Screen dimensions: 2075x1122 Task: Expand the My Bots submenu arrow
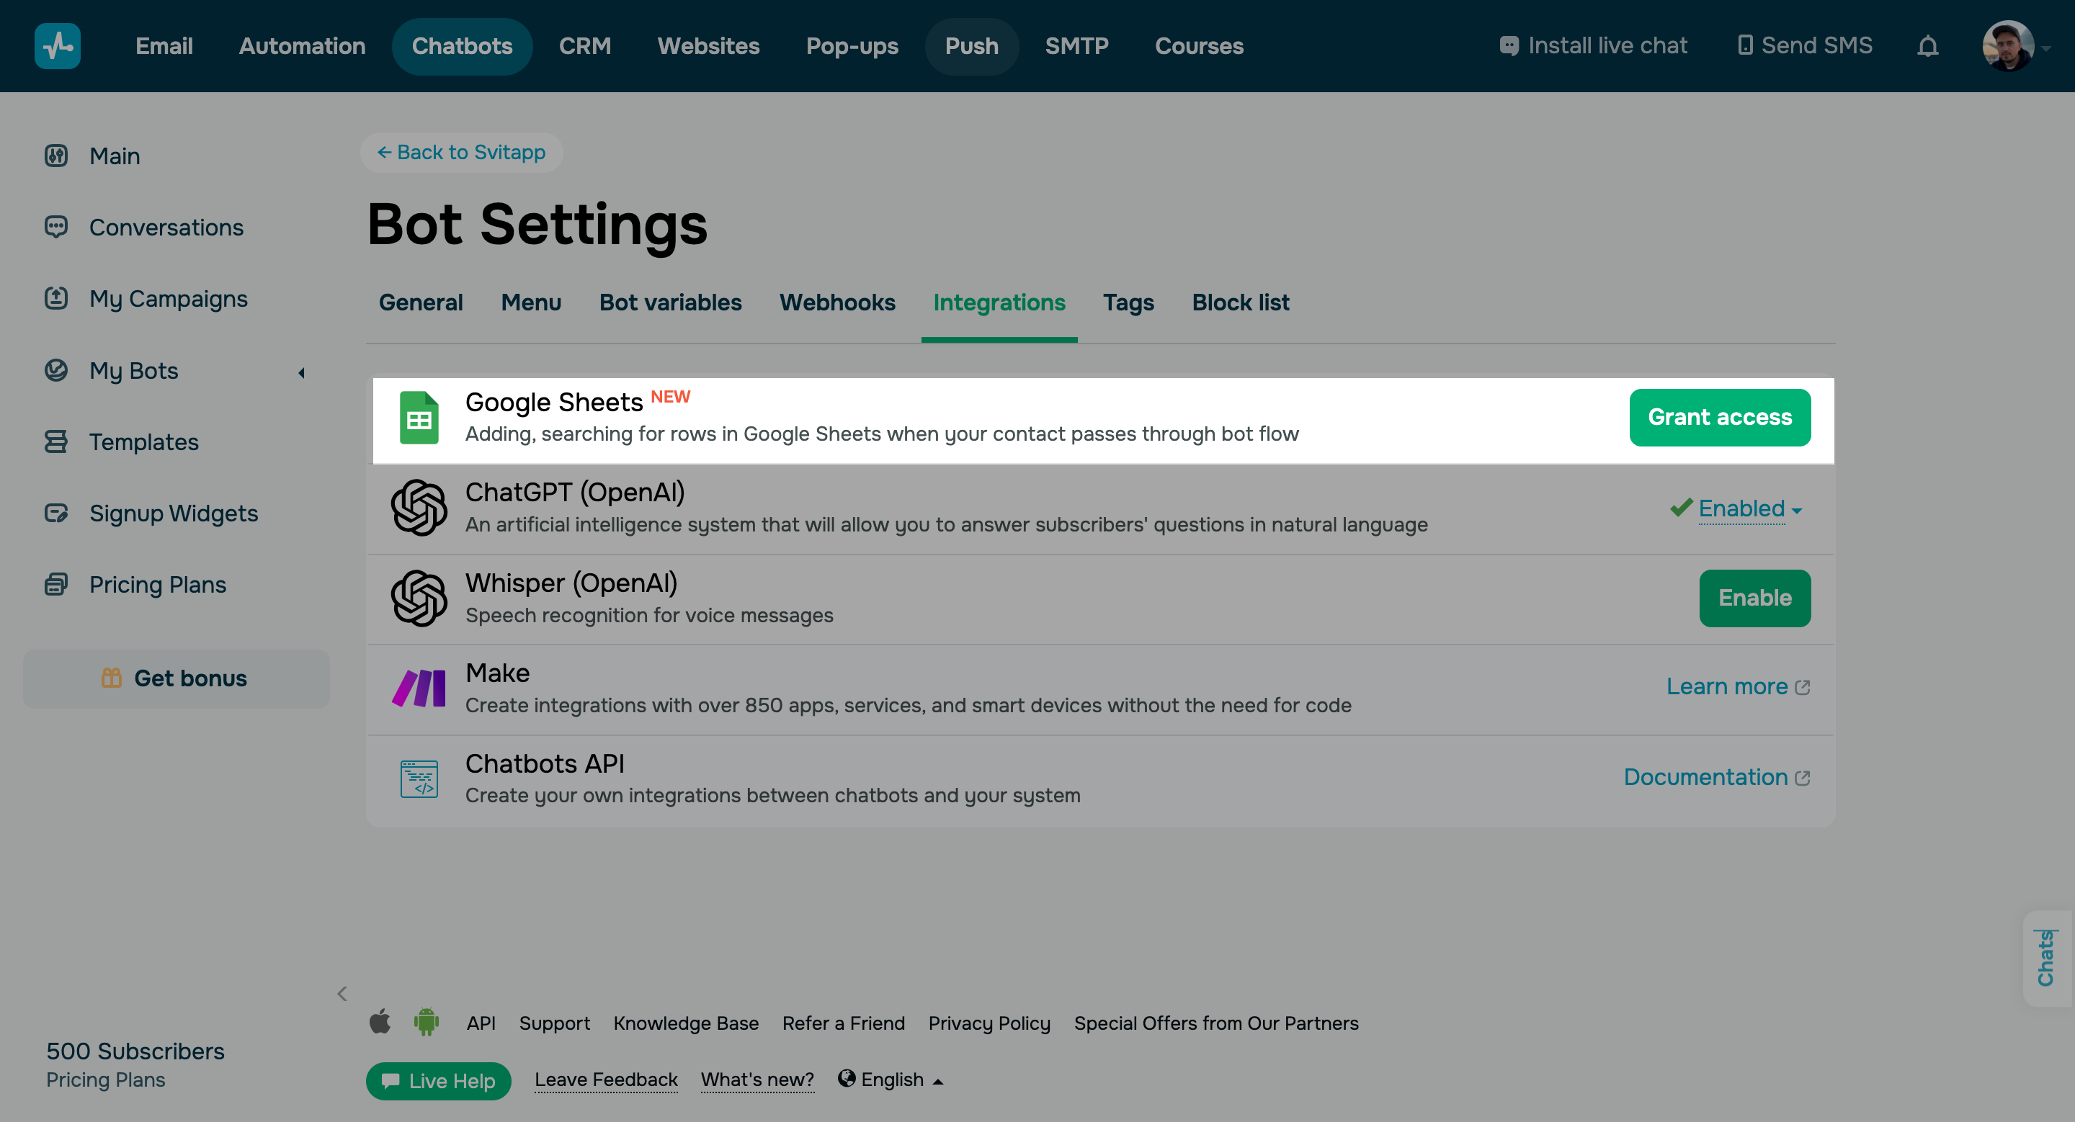tap(301, 372)
